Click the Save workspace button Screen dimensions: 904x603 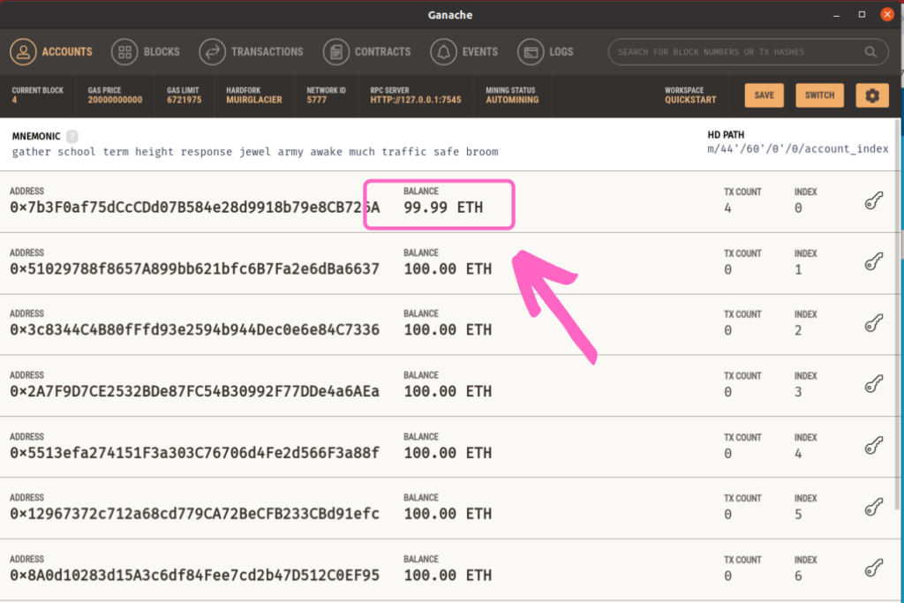click(764, 95)
